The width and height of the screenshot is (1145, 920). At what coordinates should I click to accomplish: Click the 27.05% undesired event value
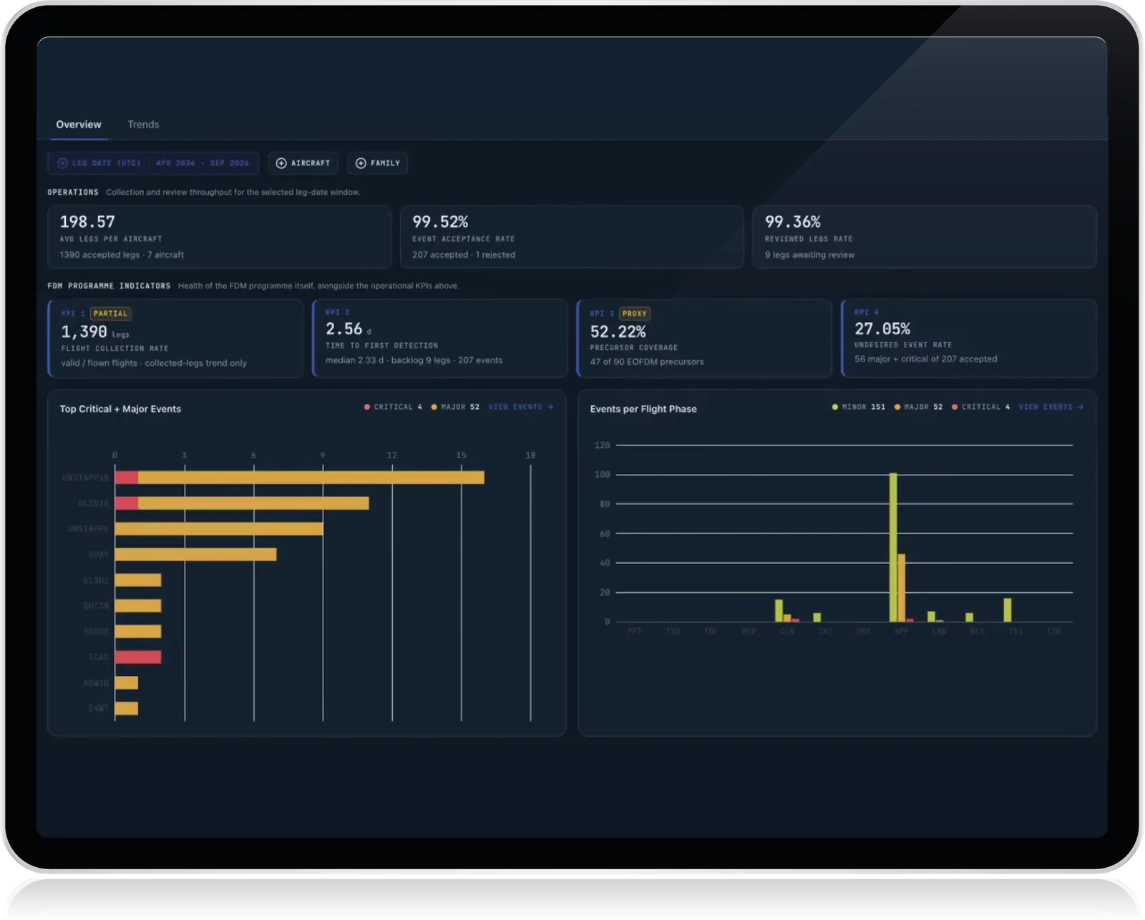[x=882, y=329]
